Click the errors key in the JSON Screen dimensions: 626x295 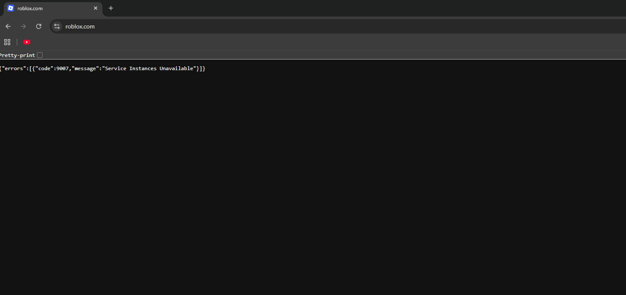pos(13,68)
